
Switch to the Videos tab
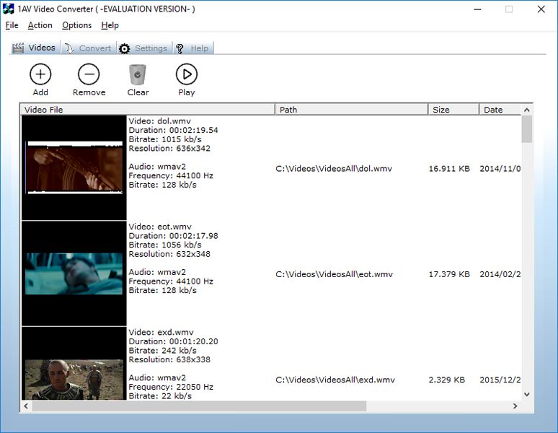[34, 48]
